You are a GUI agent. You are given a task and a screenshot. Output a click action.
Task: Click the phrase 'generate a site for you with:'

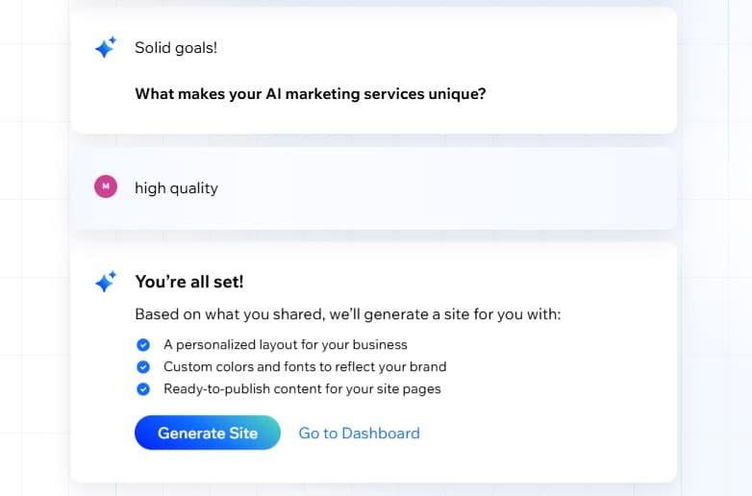click(463, 314)
